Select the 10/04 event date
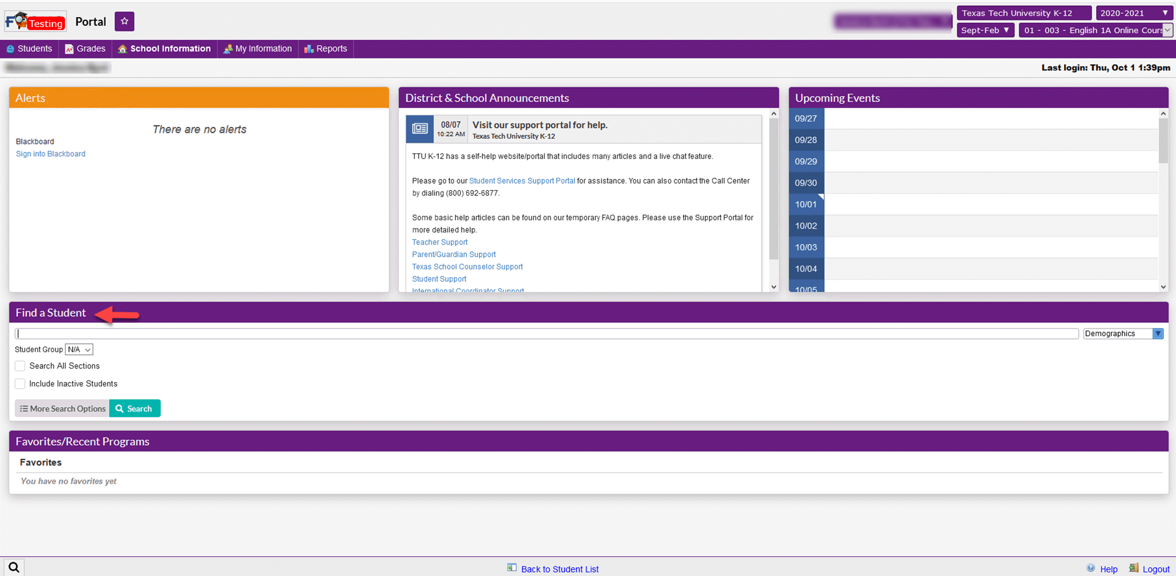 pyautogui.click(x=806, y=269)
